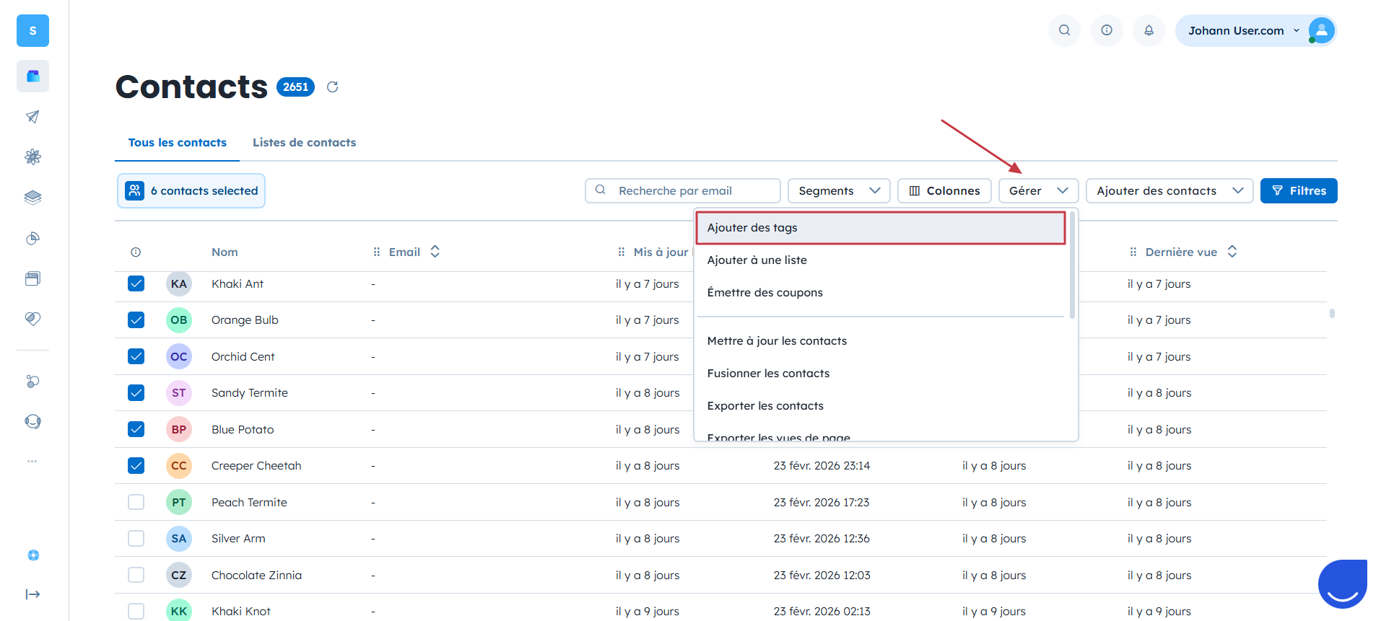This screenshot has height=621, width=1381.
Task: Open the chat widget bubble
Action: point(1343,583)
